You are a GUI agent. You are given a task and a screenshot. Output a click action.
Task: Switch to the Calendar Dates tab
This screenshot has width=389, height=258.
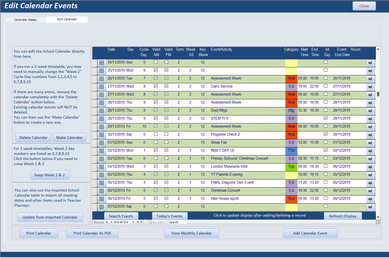click(25, 20)
